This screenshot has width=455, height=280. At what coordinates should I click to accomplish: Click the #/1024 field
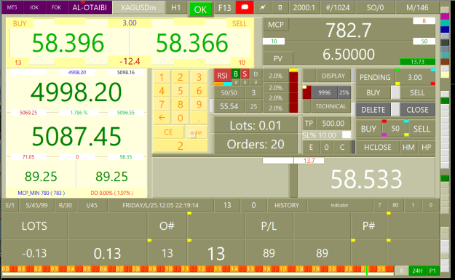click(x=338, y=7)
